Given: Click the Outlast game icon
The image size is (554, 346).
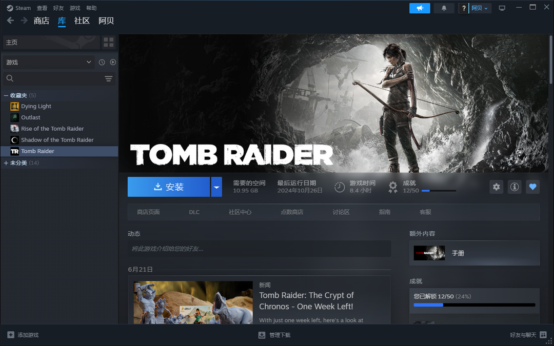Looking at the screenshot, I should pos(14,117).
